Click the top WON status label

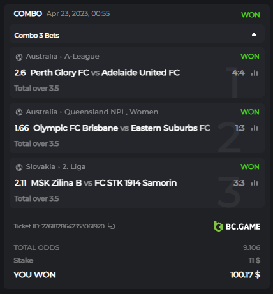click(251, 15)
